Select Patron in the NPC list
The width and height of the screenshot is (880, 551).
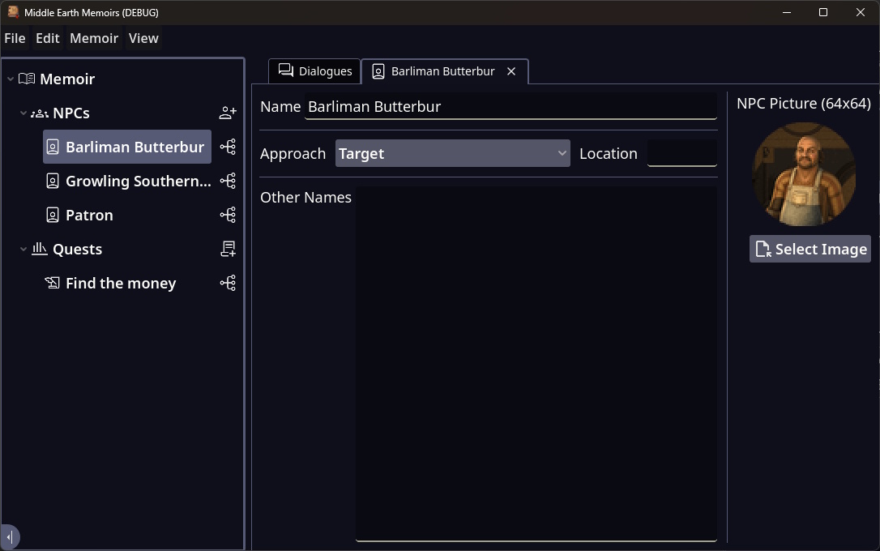pos(89,215)
